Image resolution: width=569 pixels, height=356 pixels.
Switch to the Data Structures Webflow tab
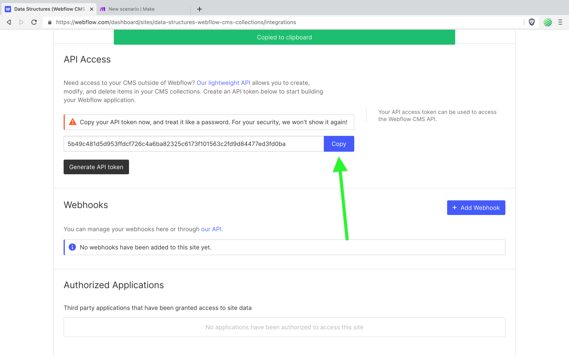tap(49, 9)
